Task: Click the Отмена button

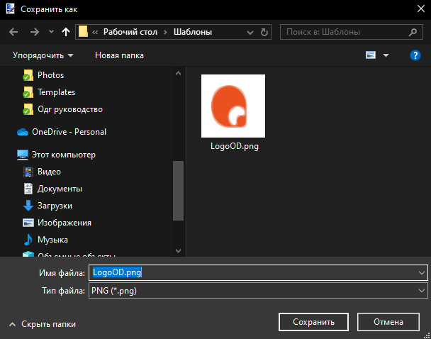Action: (388, 322)
